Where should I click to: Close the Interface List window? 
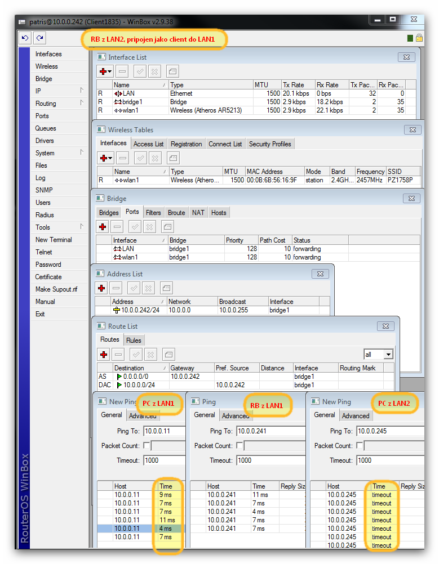(x=406, y=57)
